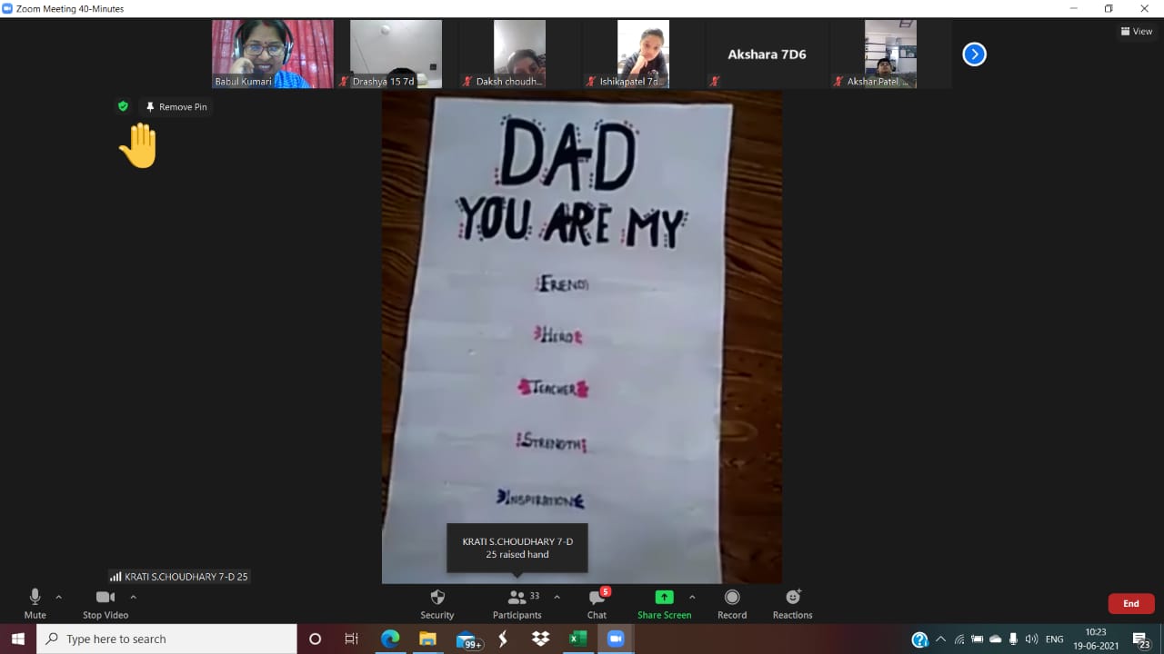Select Drashya 15 7d video thumbnail
This screenshot has height=654, width=1164.
coord(396,54)
